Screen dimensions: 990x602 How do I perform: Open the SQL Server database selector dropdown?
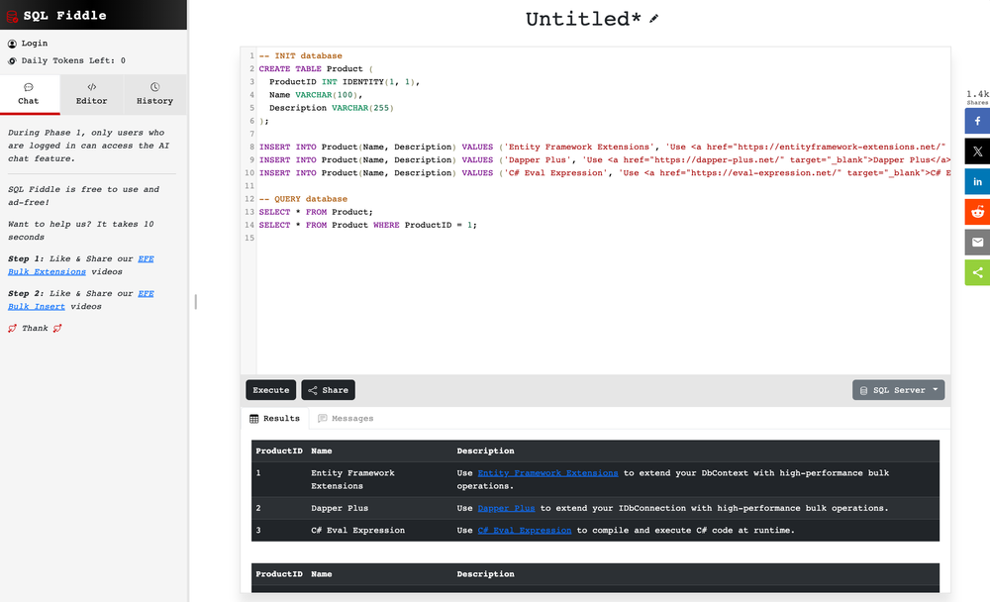point(898,389)
